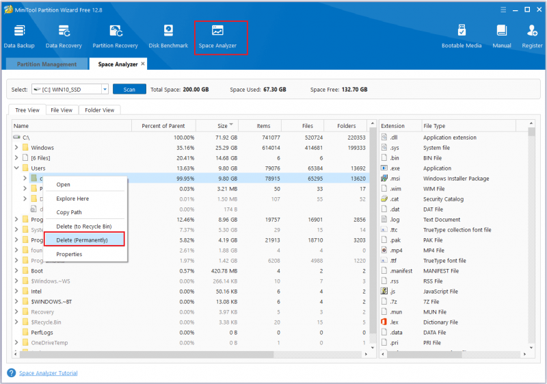Select Copy Path in context menu
547x384 pixels.
(x=69, y=212)
